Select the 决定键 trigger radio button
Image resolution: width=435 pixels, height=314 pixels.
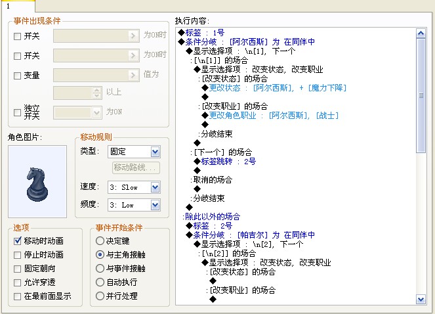click(x=100, y=240)
